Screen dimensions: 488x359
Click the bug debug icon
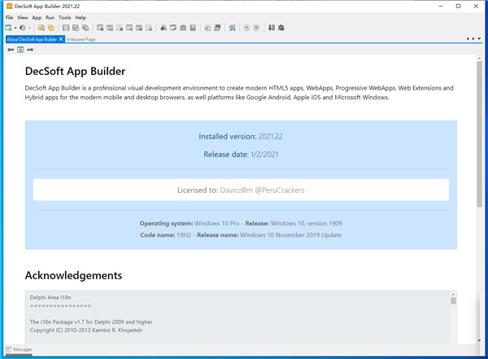(x=281, y=28)
